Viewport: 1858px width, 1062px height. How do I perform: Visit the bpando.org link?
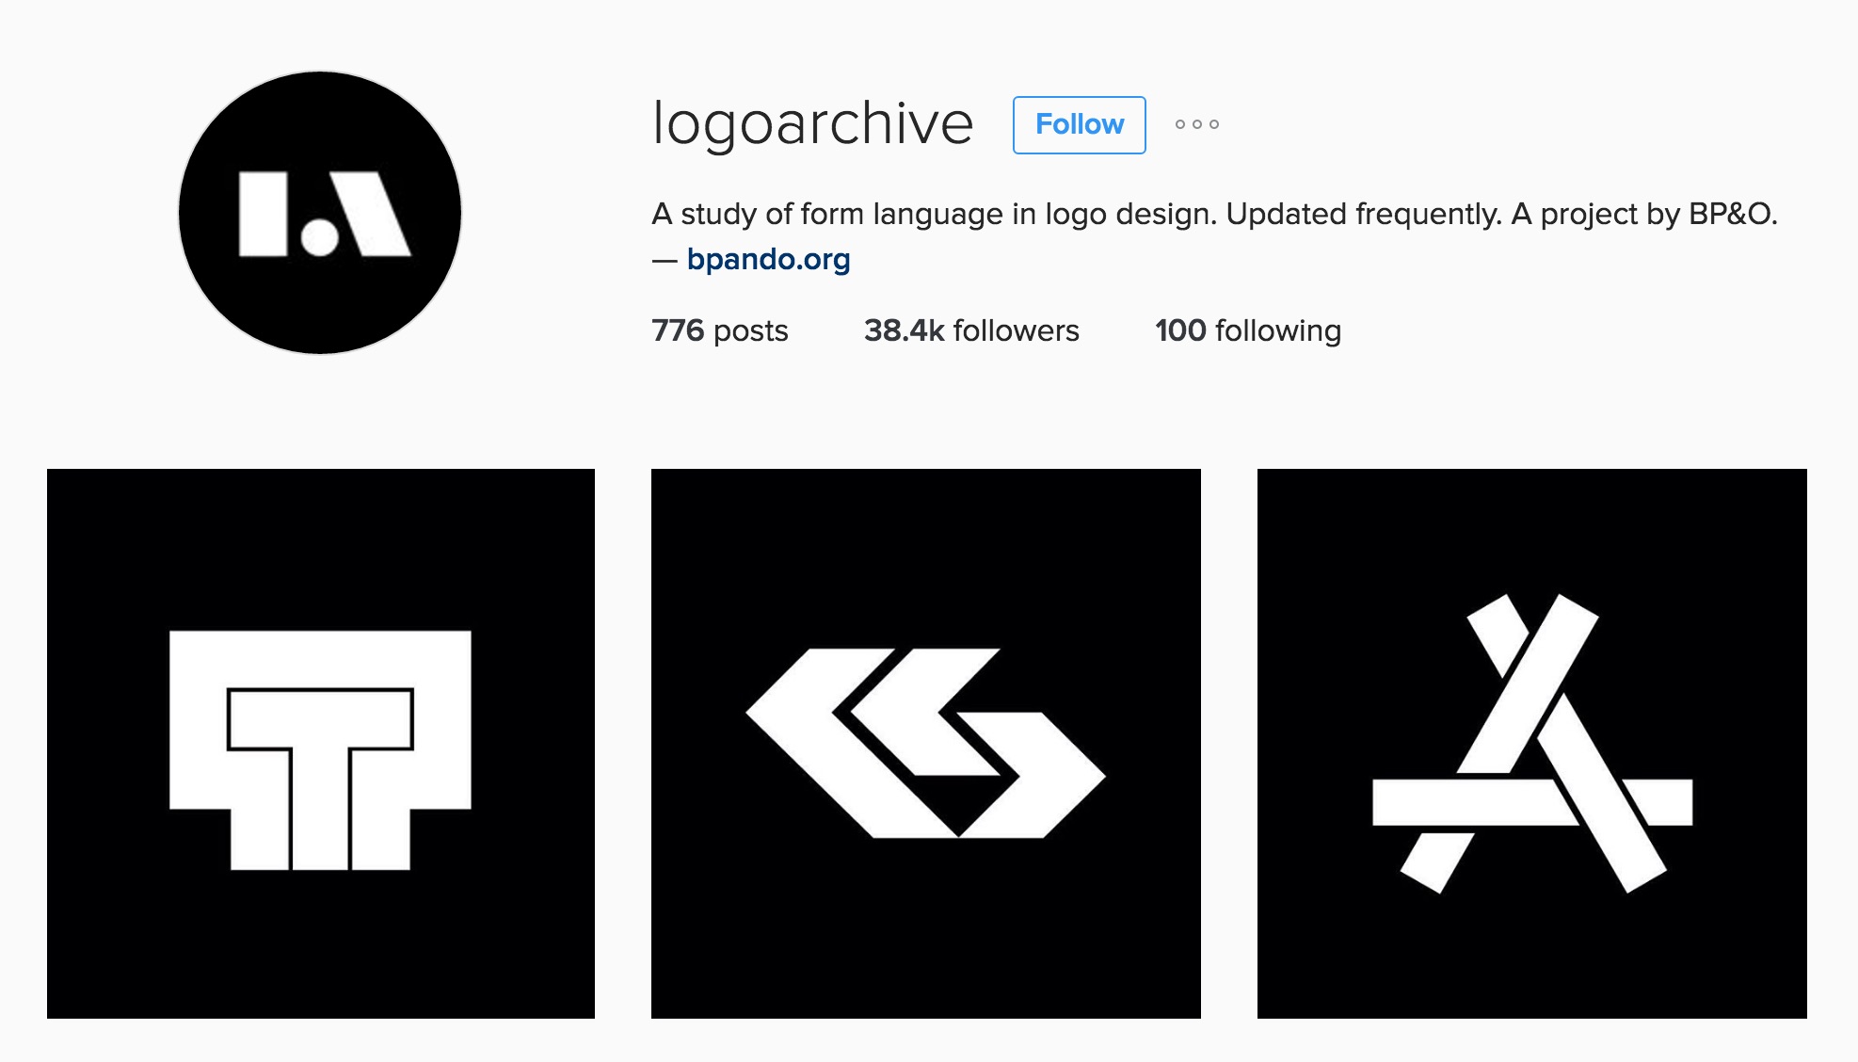click(x=768, y=259)
